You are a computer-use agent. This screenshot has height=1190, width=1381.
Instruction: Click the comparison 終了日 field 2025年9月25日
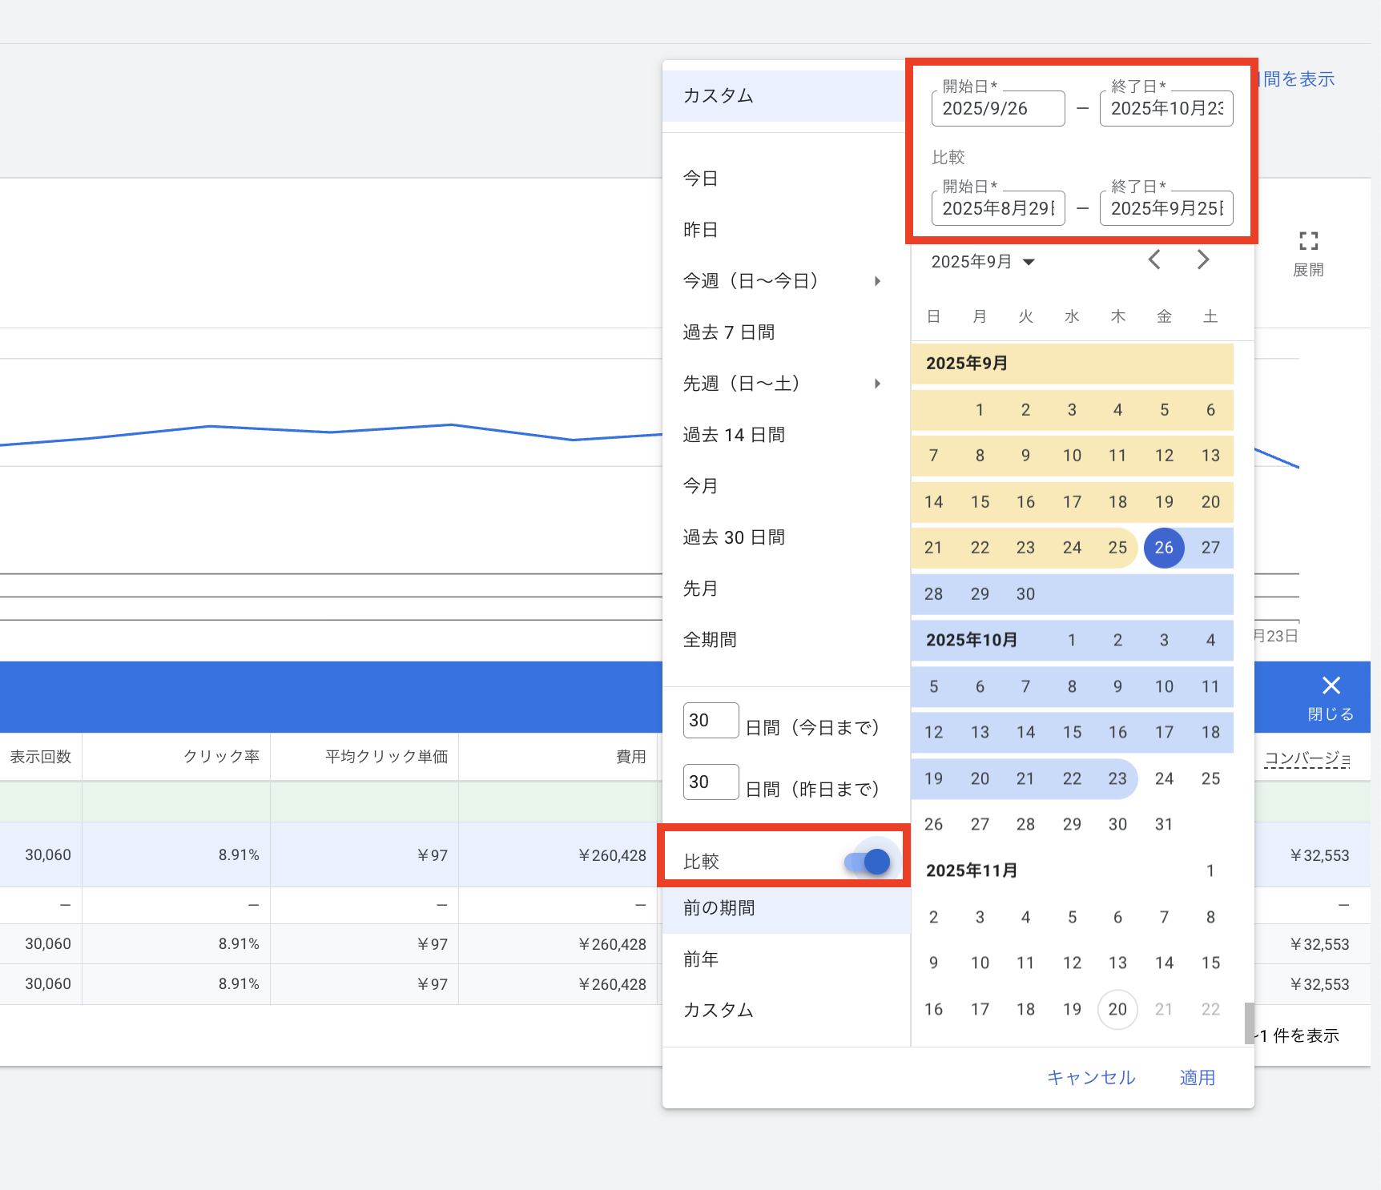(x=1166, y=209)
